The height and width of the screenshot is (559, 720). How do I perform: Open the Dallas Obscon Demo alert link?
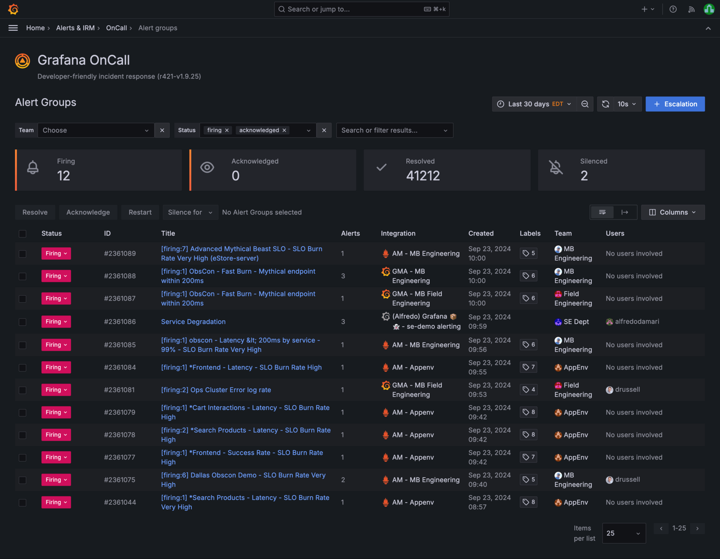(243, 480)
